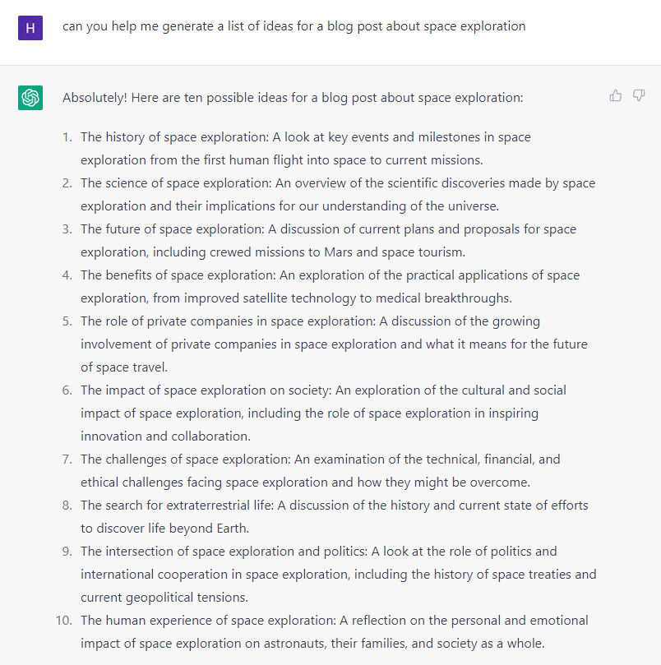Select list item 1 about history of space exploration
Screen dimensions: 661x665
click(306, 149)
